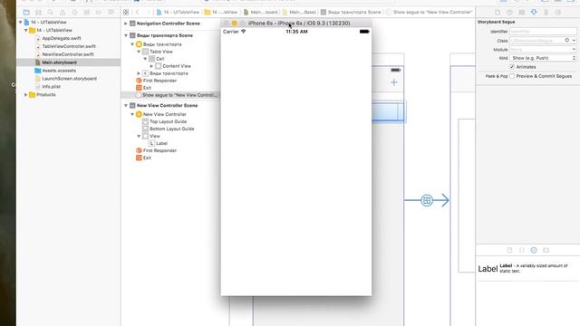Image resolution: width=580 pixels, height=326 pixels.
Task: Click Main...board breadcrumb in jump bar
Action: [264, 12]
